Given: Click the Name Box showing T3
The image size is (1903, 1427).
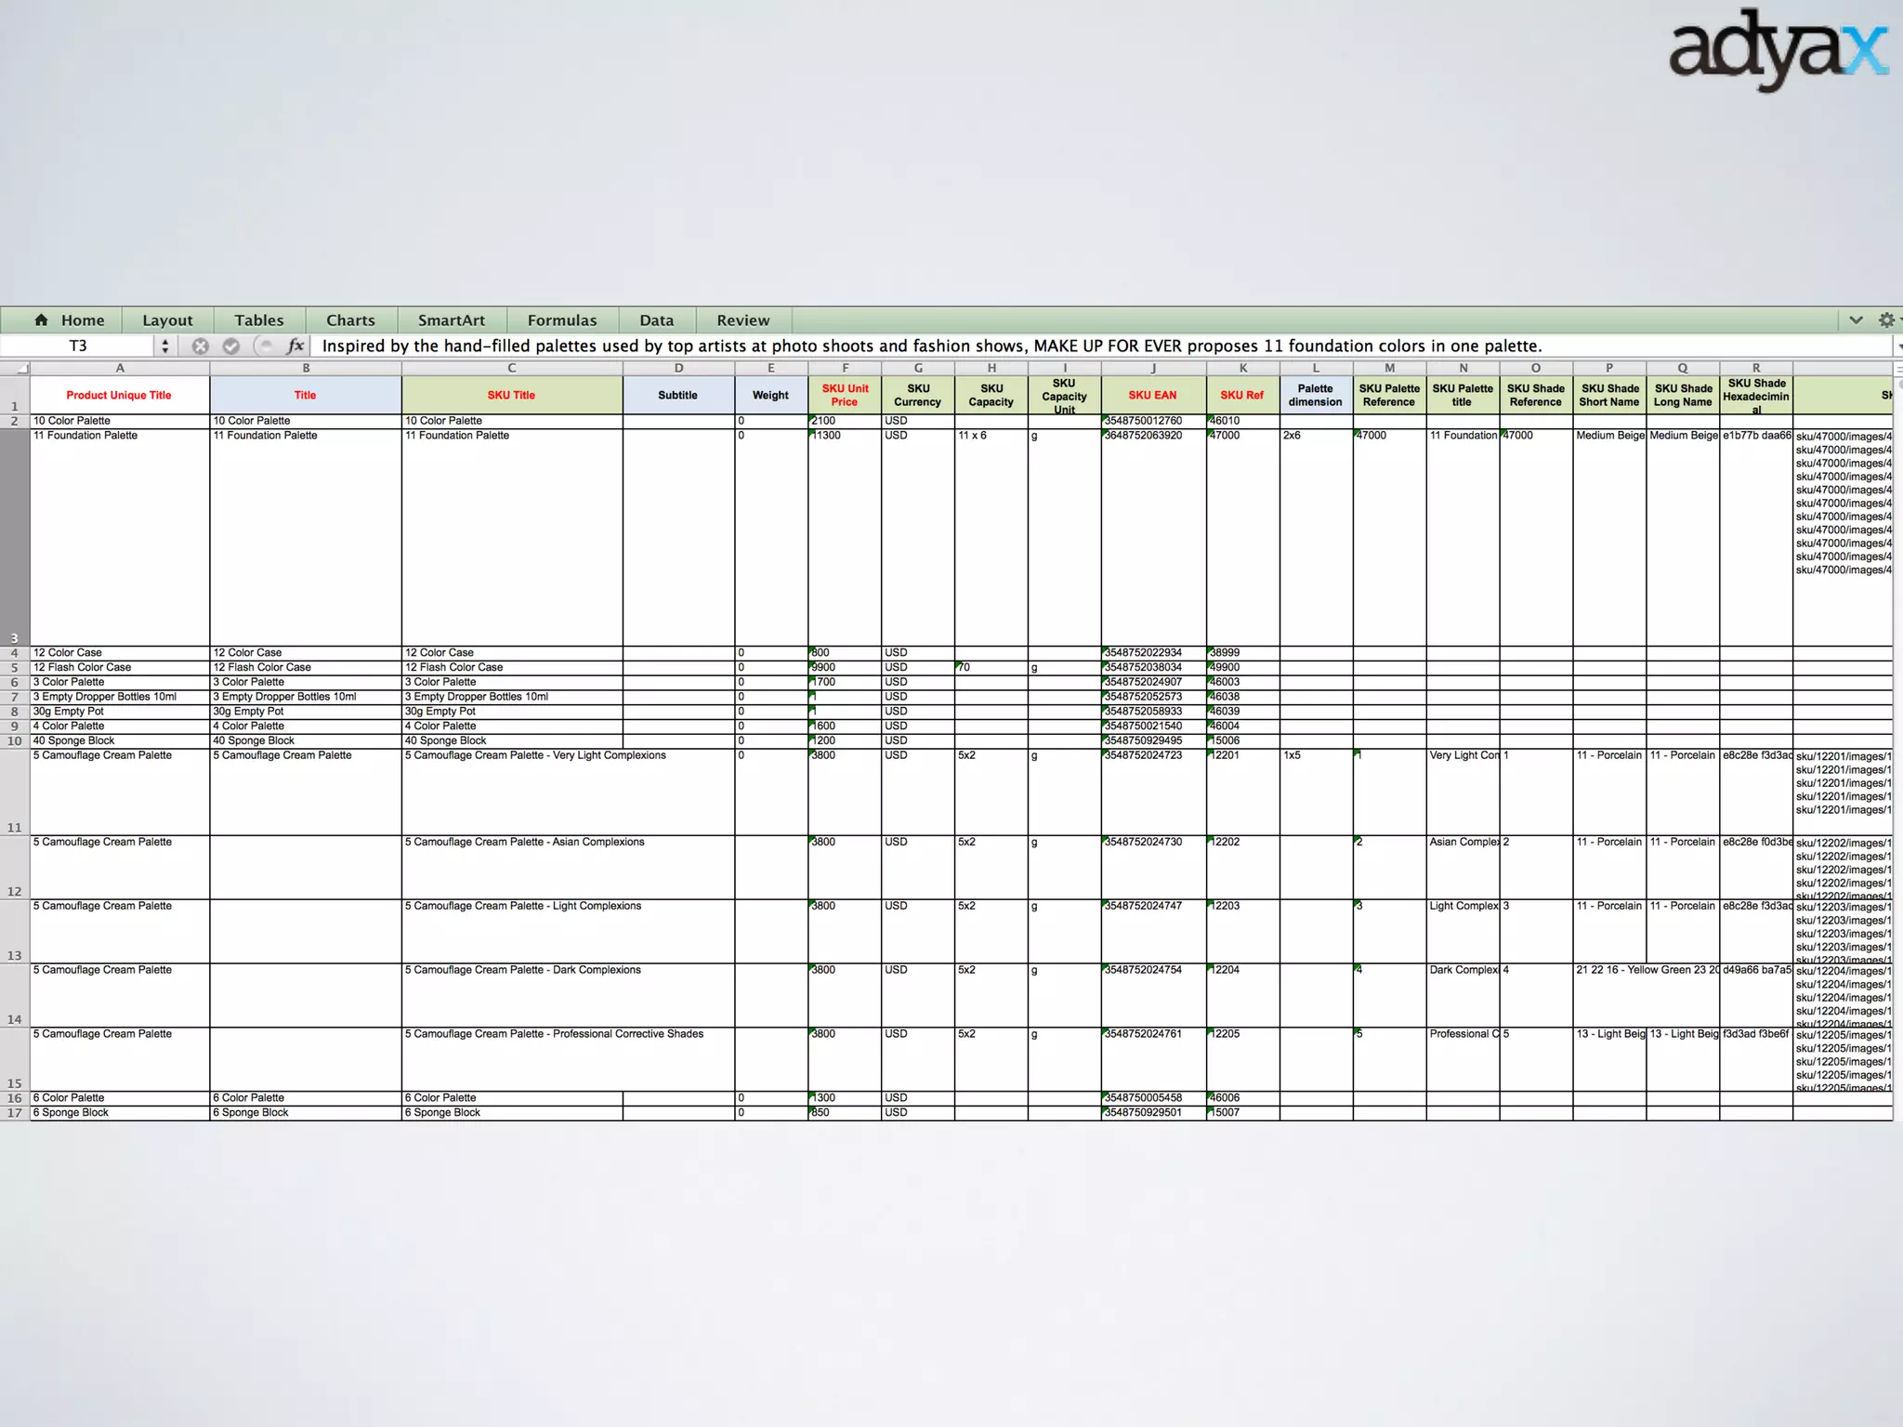Looking at the screenshot, I should coord(78,346).
